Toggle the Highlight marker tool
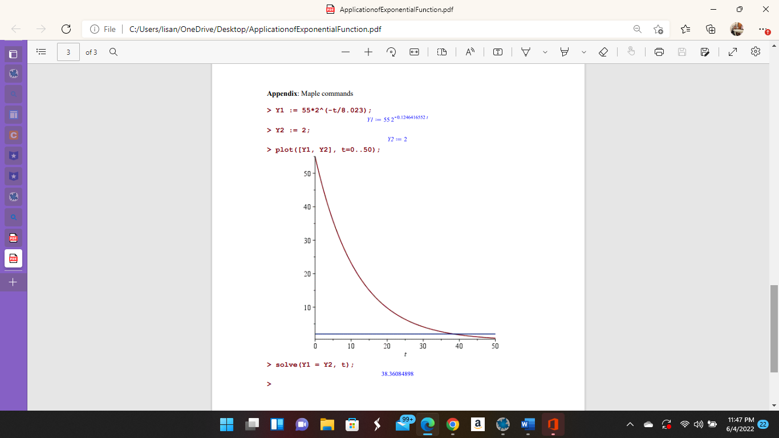The width and height of the screenshot is (779, 438). [x=565, y=52]
